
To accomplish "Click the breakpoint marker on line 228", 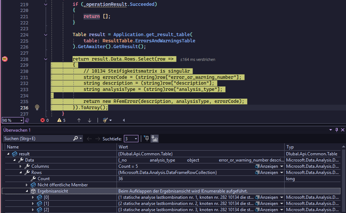I will click(5, 59).
